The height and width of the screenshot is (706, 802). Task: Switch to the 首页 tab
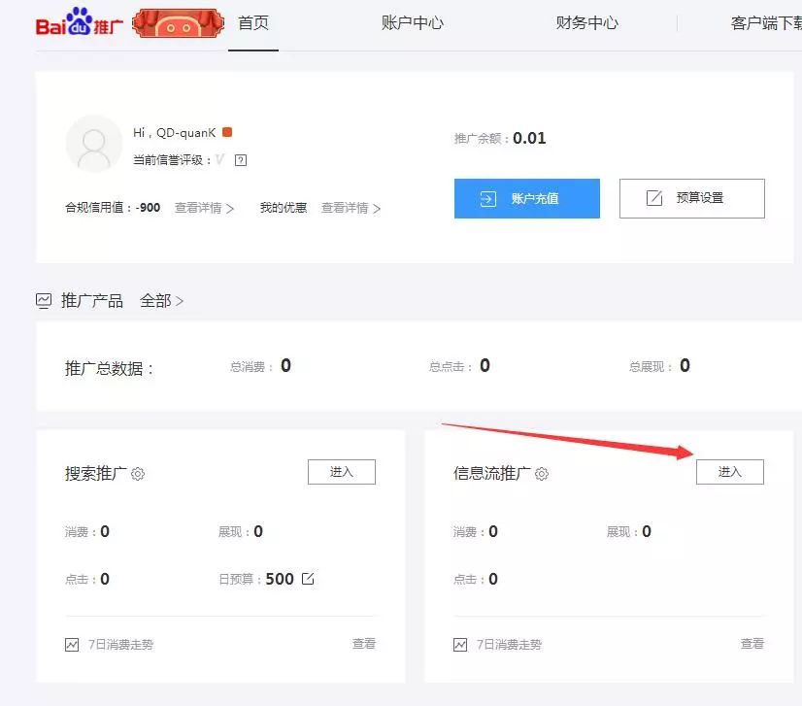click(253, 23)
